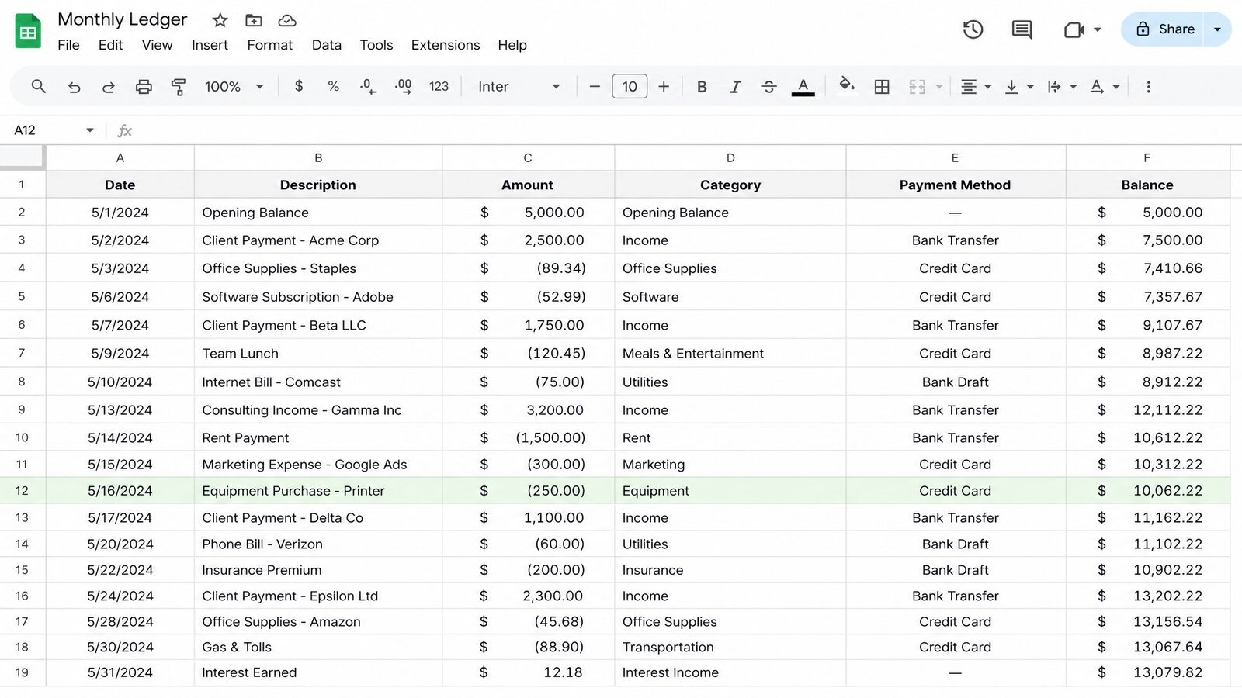The width and height of the screenshot is (1242, 698).
Task: Click the Balance header cell
Action: (x=1147, y=185)
